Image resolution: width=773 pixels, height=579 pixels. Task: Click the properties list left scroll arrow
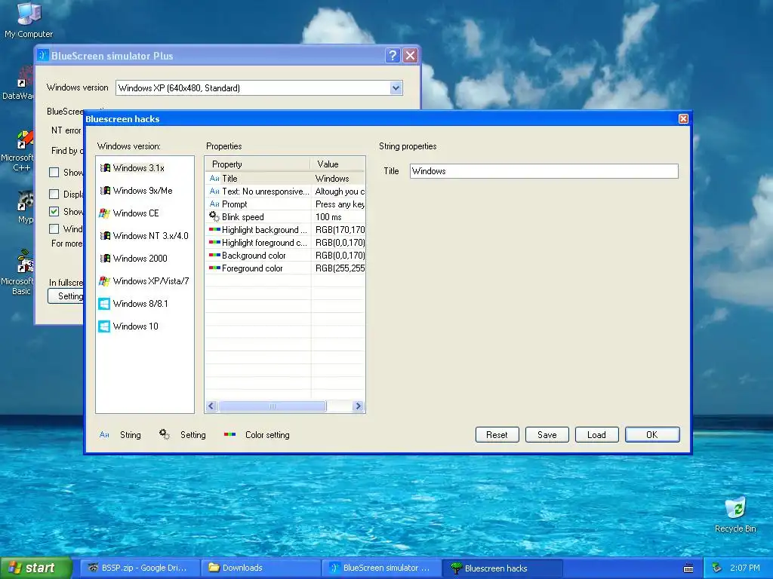(211, 406)
